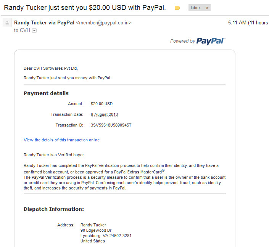Click the yellow importance marker icon

tap(177, 8)
